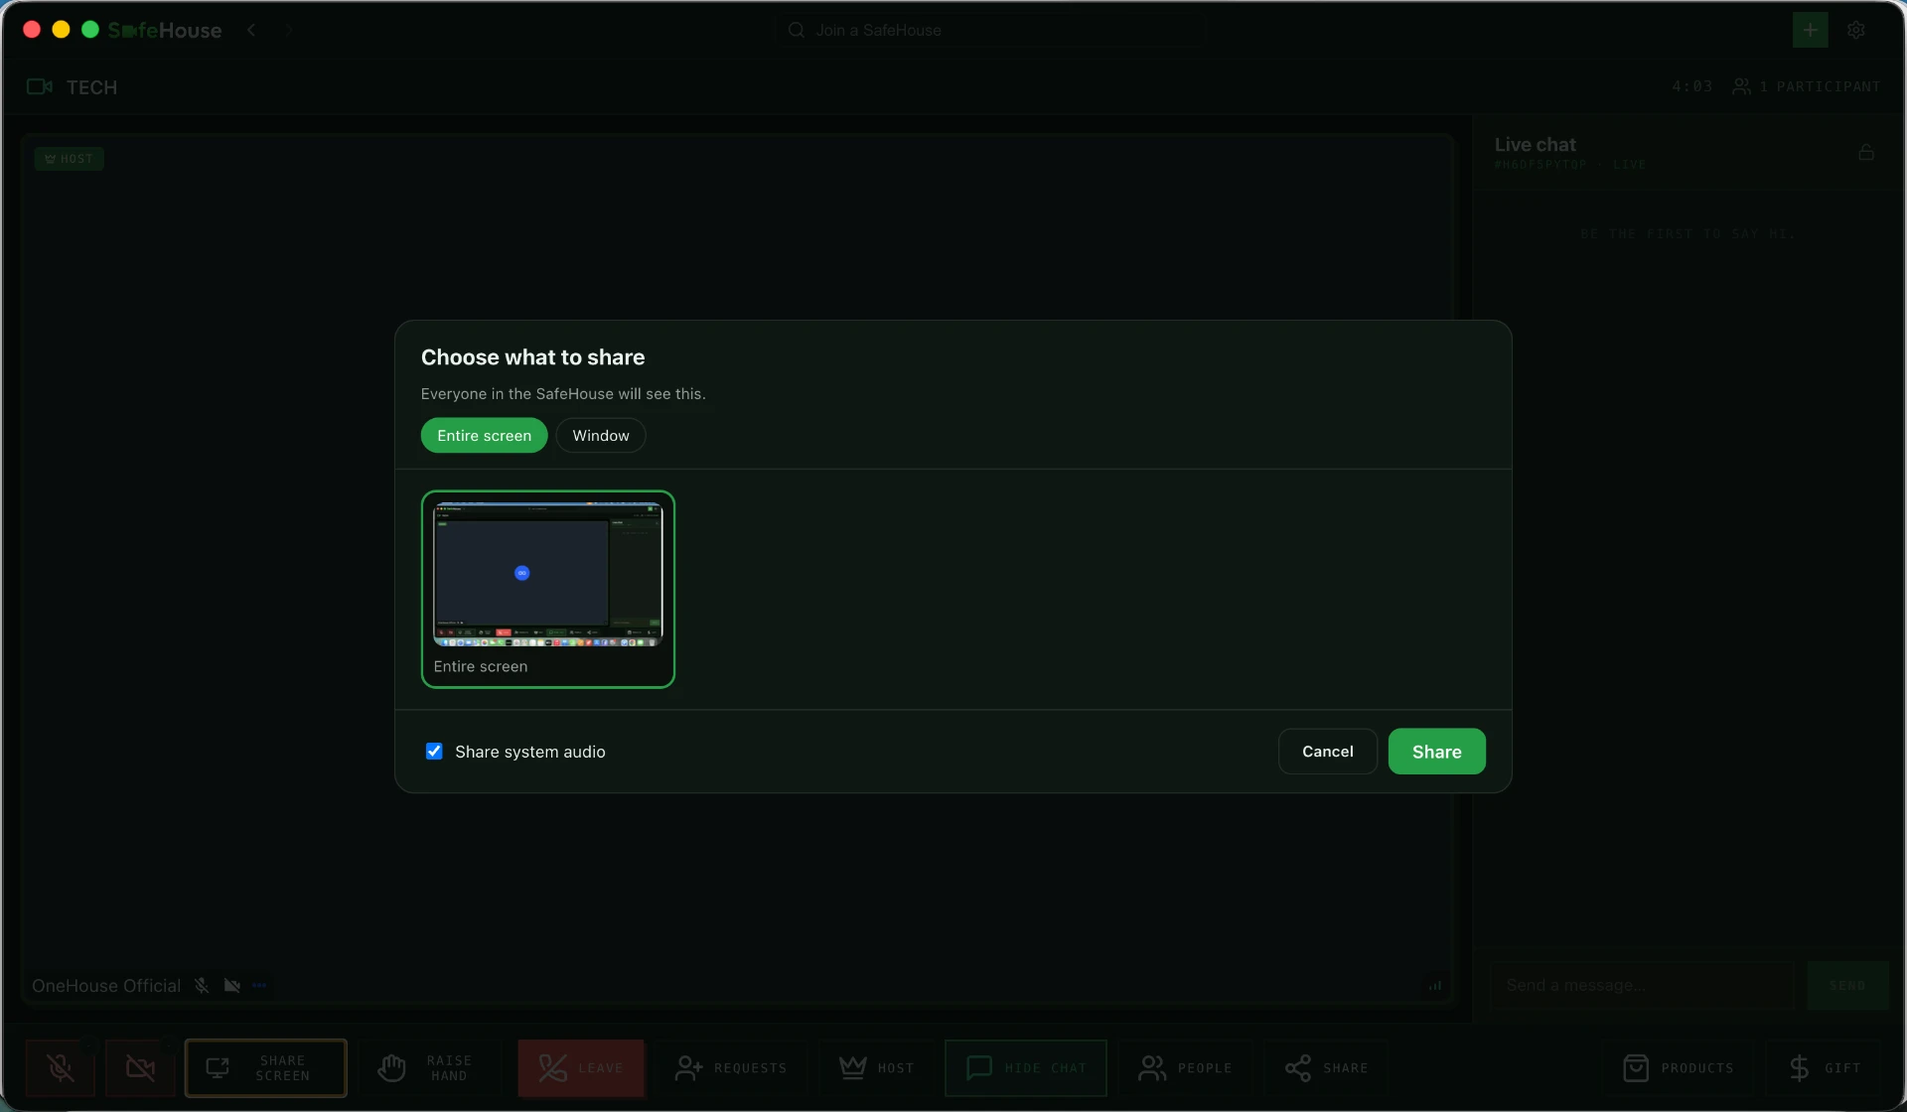Screen dimensions: 1907x1112
Task: Click the 1 PARTICIPANT counter
Action: pyautogui.click(x=1807, y=86)
